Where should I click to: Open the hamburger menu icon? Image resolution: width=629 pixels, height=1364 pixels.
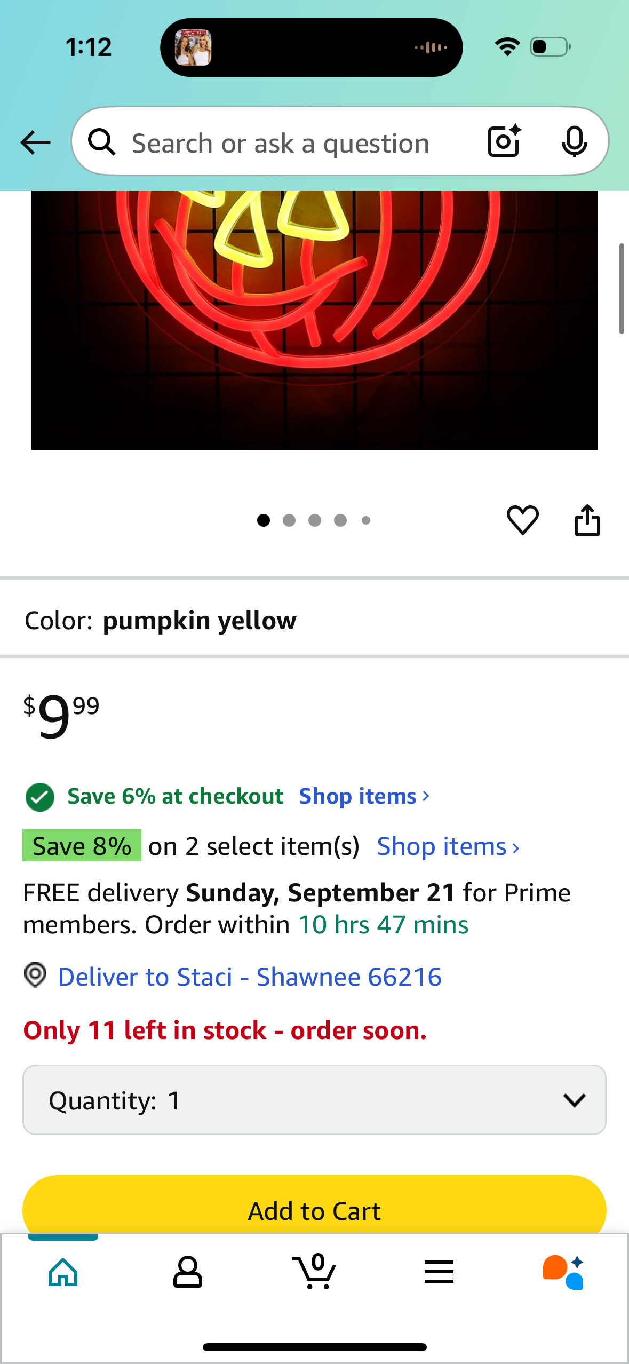[x=439, y=1272]
